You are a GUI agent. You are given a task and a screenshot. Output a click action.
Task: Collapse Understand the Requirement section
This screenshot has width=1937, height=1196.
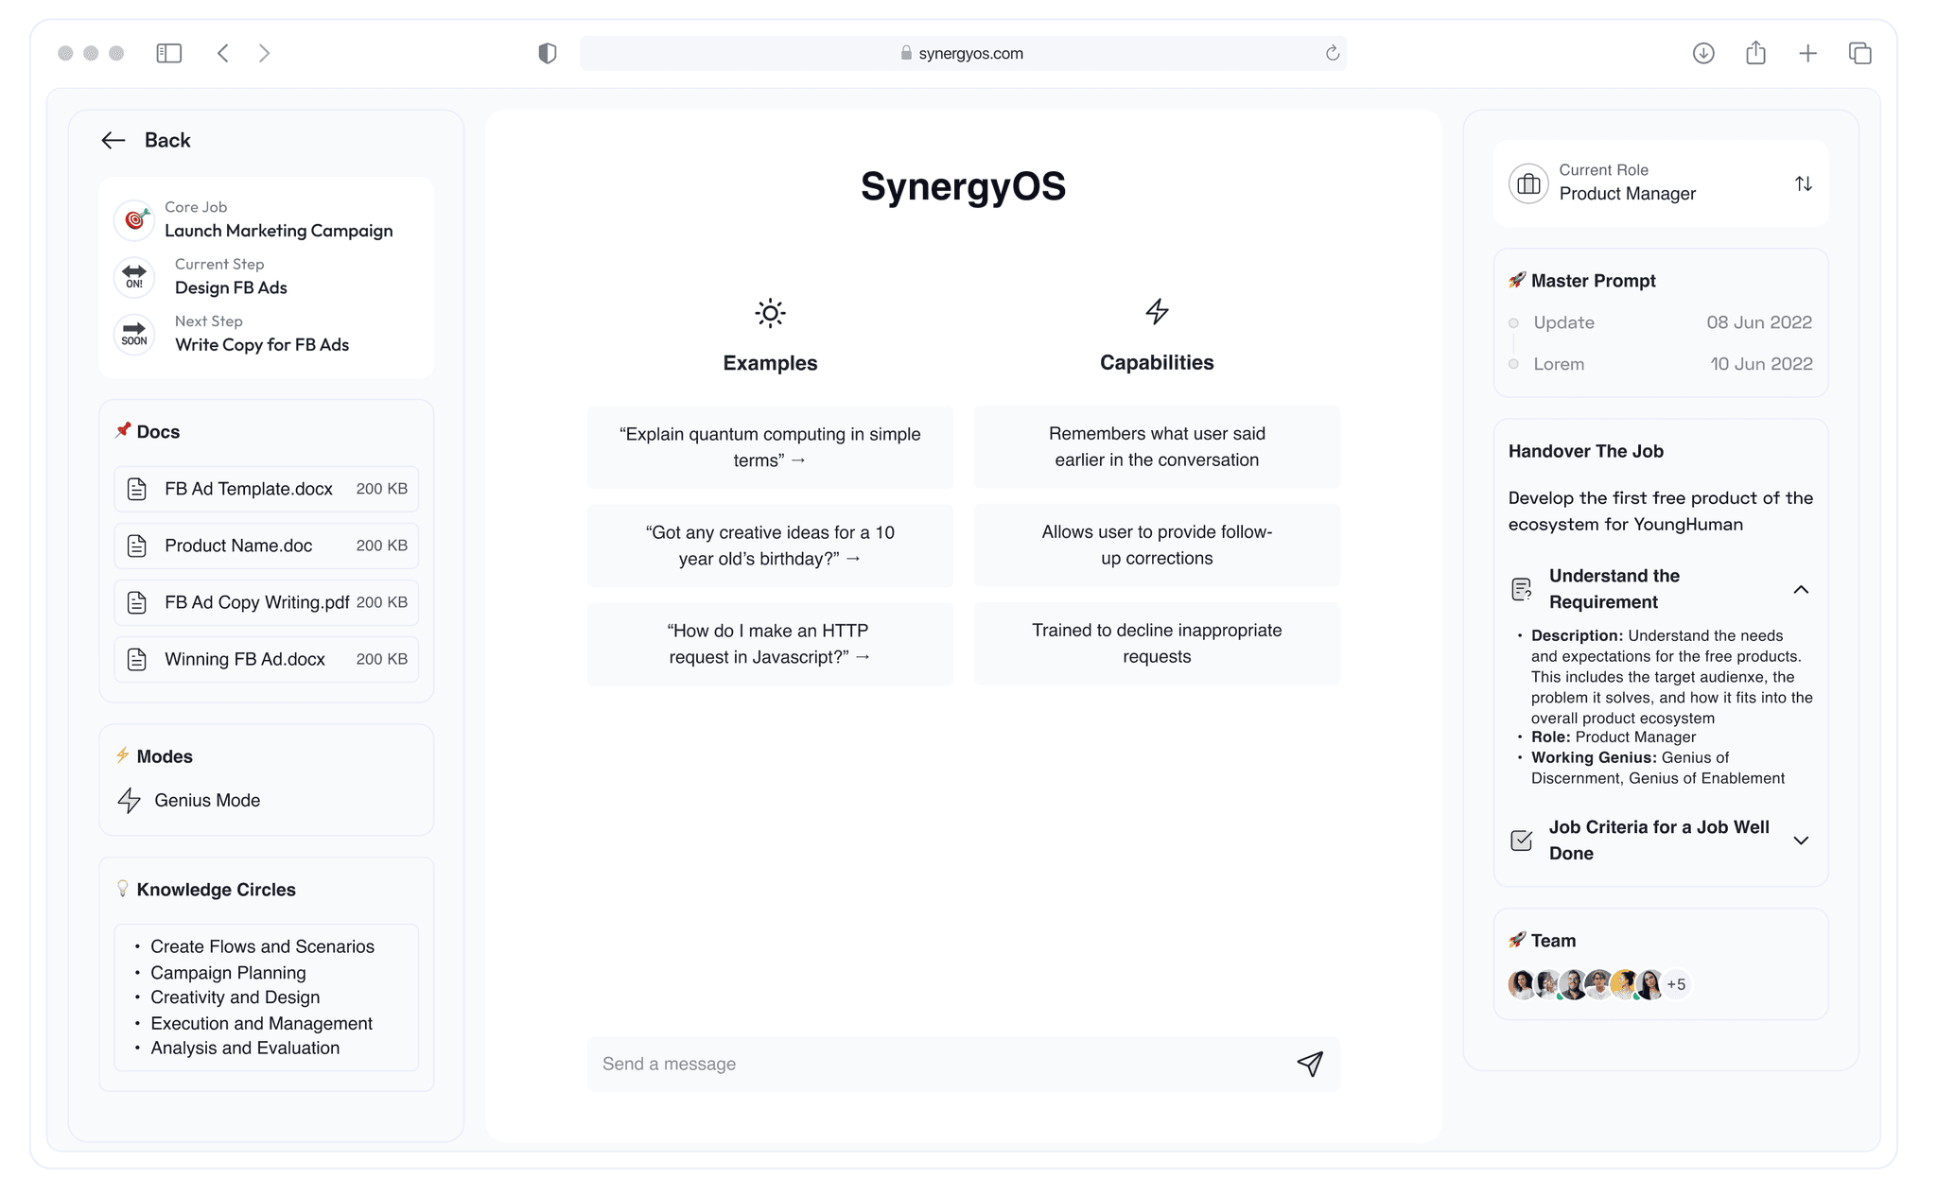coord(1801,589)
